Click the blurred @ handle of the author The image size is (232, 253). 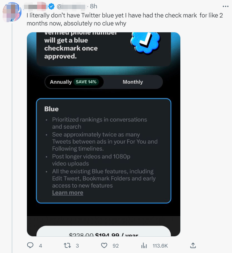[71, 7]
